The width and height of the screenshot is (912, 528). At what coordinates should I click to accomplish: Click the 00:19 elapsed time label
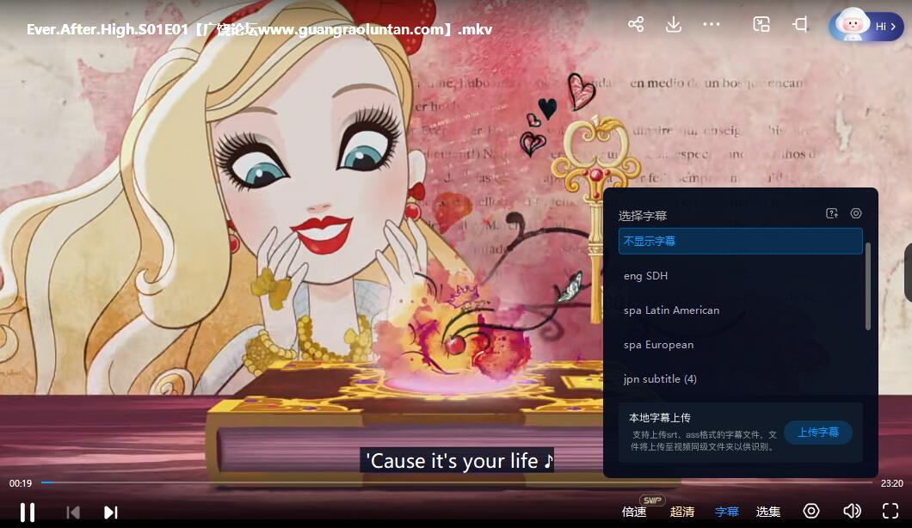point(21,483)
